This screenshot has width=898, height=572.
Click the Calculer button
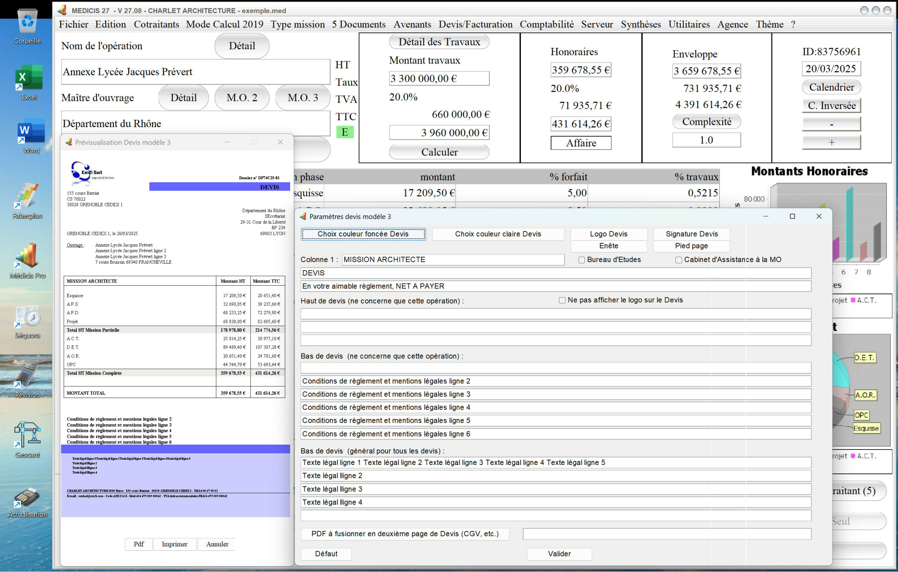tap(439, 152)
